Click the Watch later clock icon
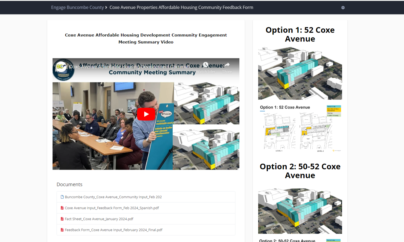 pos(206,65)
